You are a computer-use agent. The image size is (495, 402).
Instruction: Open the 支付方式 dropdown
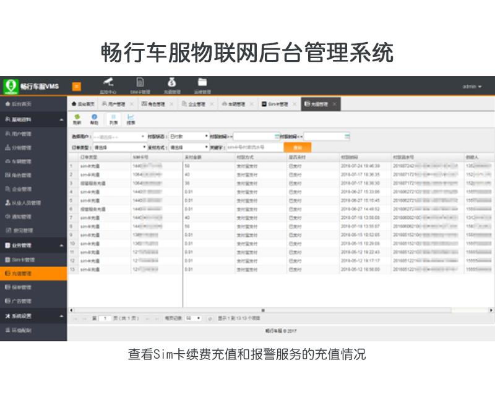(189, 147)
